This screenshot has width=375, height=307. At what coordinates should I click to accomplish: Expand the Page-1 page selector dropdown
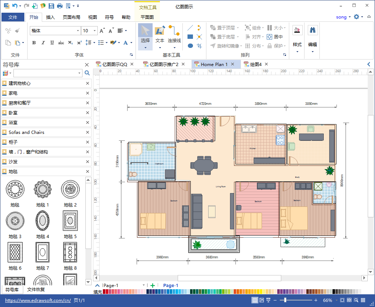[x=144, y=286]
